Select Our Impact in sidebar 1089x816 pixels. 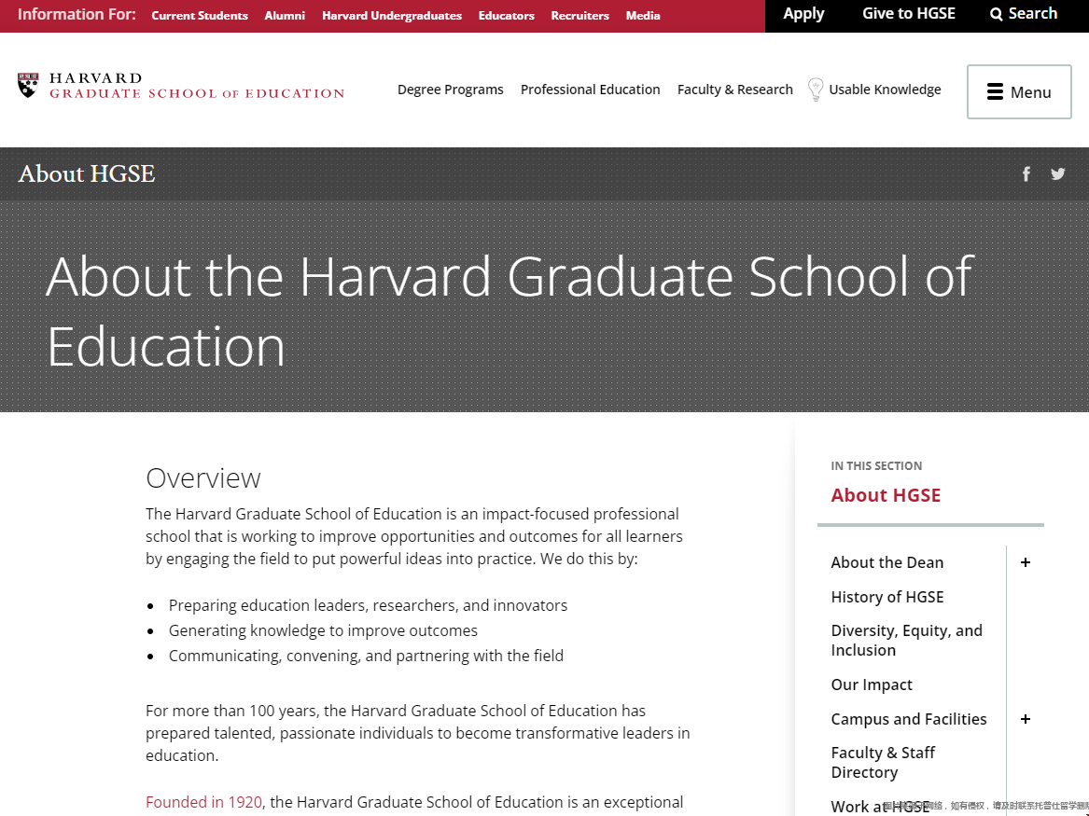[x=872, y=685]
